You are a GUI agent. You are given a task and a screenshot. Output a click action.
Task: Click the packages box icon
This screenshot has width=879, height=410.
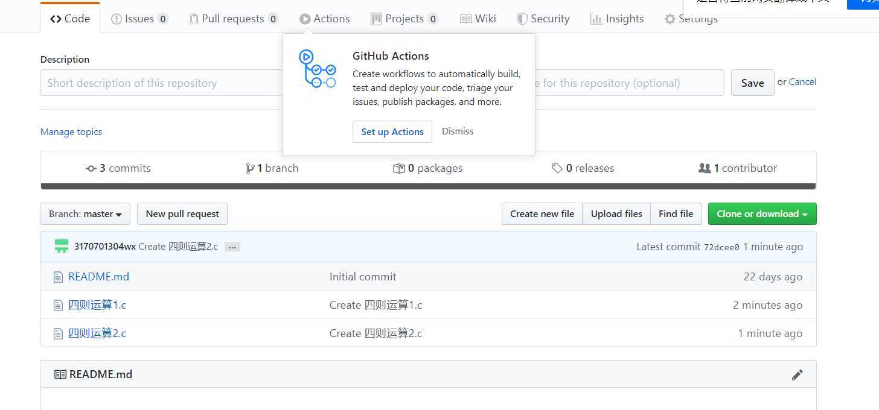tap(398, 169)
